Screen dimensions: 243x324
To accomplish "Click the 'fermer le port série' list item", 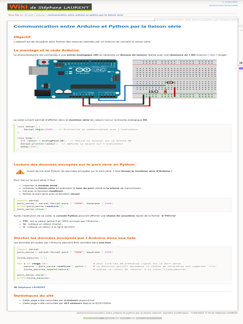I will tap(51, 194).
